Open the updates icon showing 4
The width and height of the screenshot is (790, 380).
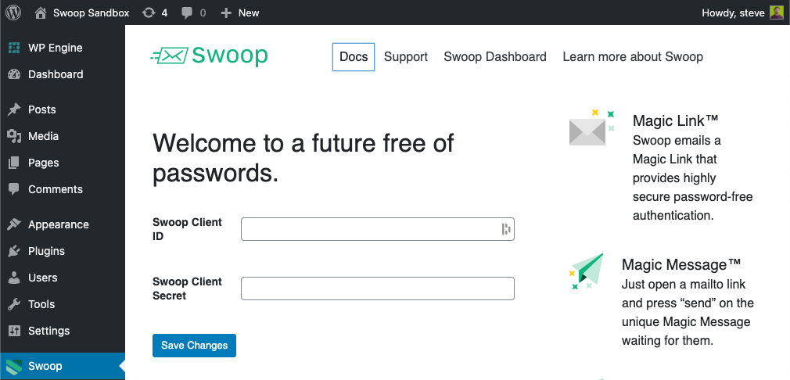[x=149, y=13]
